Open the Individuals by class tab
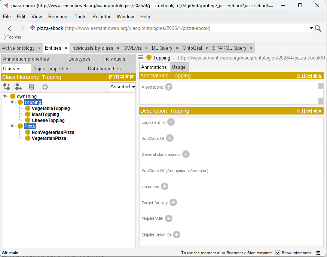327x257 pixels. point(92,48)
